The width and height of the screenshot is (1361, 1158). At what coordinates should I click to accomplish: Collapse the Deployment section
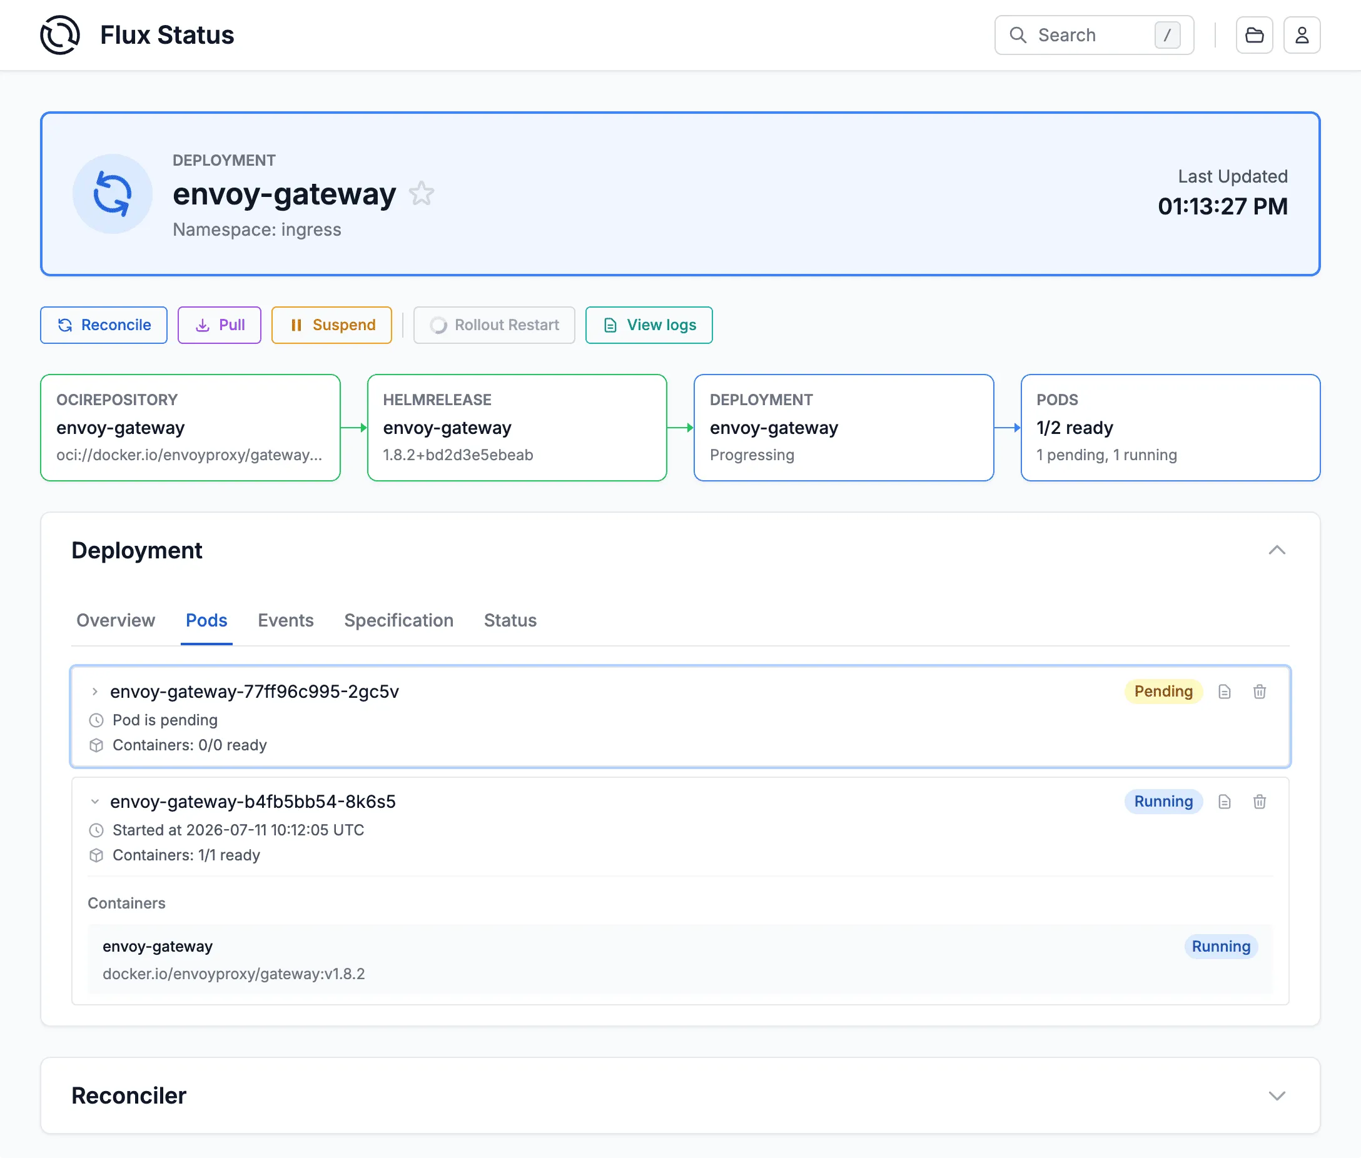(1277, 550)
